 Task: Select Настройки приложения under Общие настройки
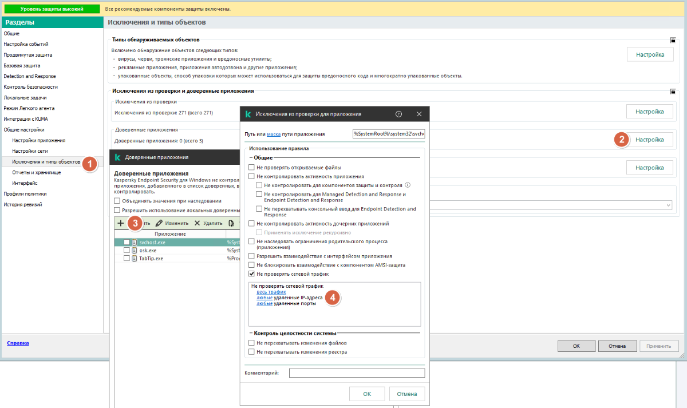pyautogui.click(x=38, y=140)
